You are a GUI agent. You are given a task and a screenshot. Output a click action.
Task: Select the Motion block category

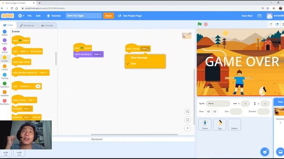coord(5,33)
